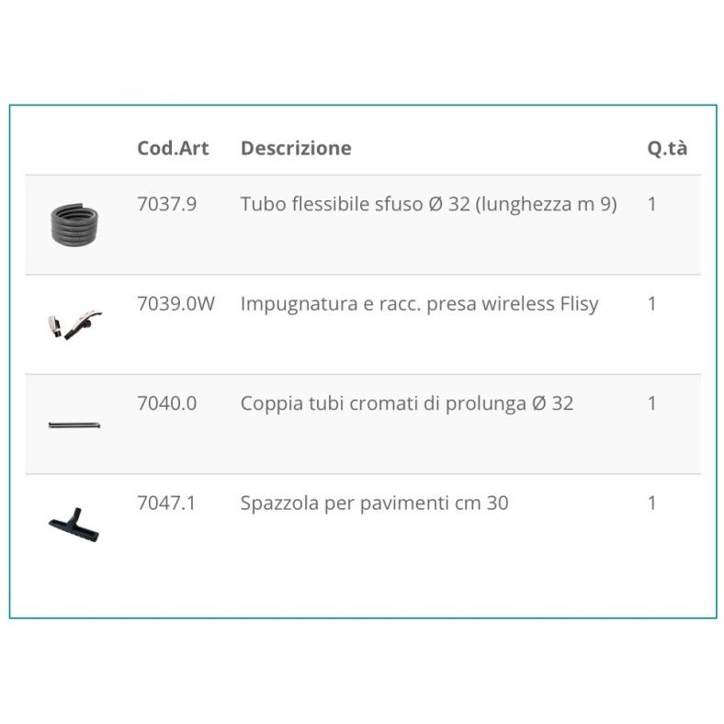This screenshot has height=724, width=724.
Task: Select article code 7040.0
Action: 166,403
